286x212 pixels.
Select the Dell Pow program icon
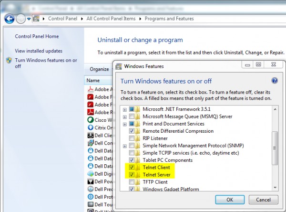91,181
